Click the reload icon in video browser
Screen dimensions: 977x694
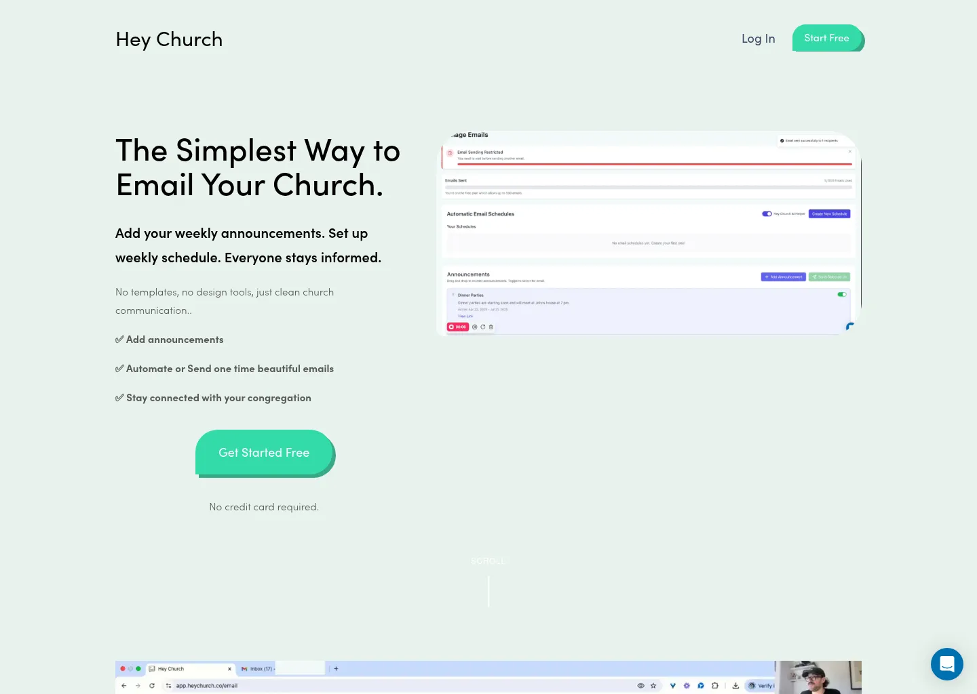pyautogui.click(x=152, y=685)
